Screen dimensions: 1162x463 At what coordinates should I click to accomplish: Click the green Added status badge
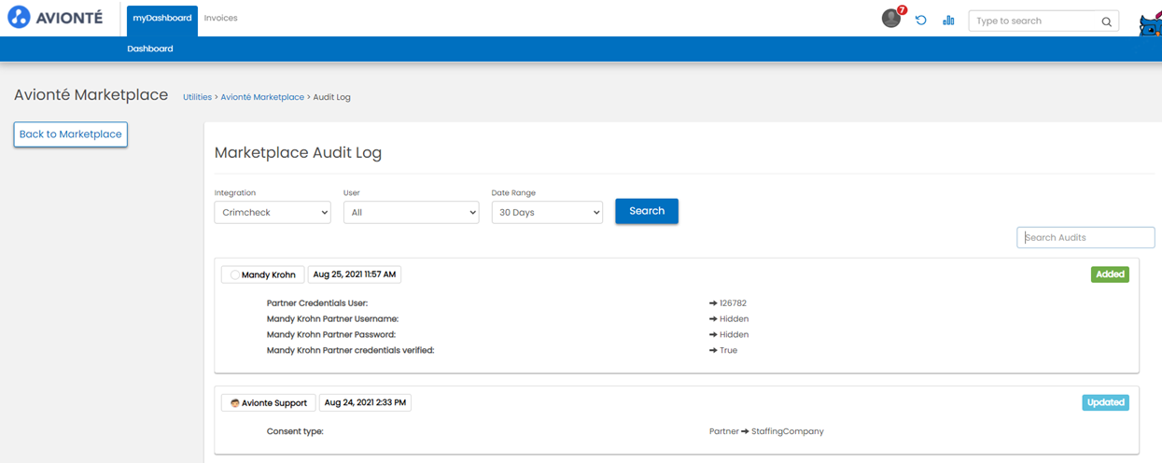tap(1110, 274)
